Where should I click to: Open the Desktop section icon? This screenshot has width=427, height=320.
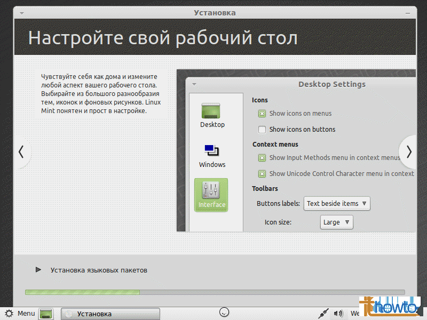[210, 111]
